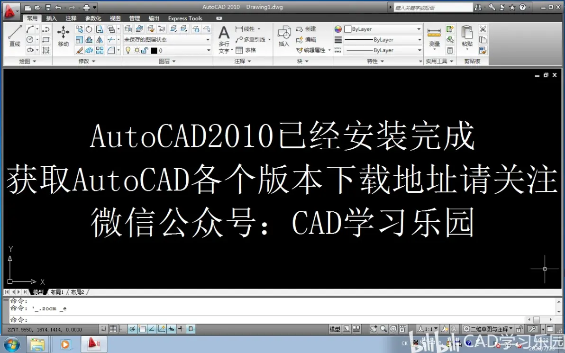
Task: Toggle Lineweight display in status bar
Action: (181, 329)
